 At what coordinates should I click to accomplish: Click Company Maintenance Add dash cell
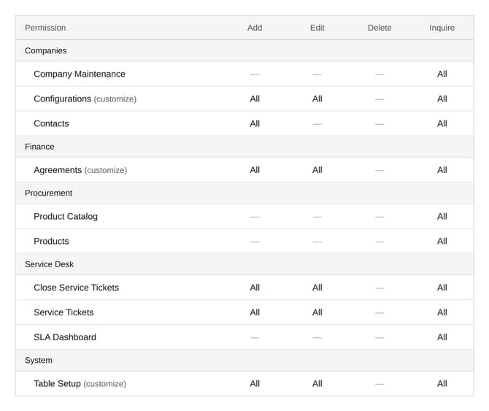point(255,74)
